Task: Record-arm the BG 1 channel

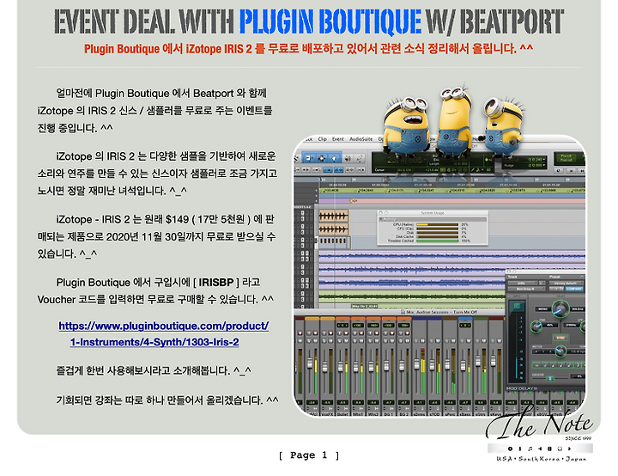Action: [x=392, y=333]
